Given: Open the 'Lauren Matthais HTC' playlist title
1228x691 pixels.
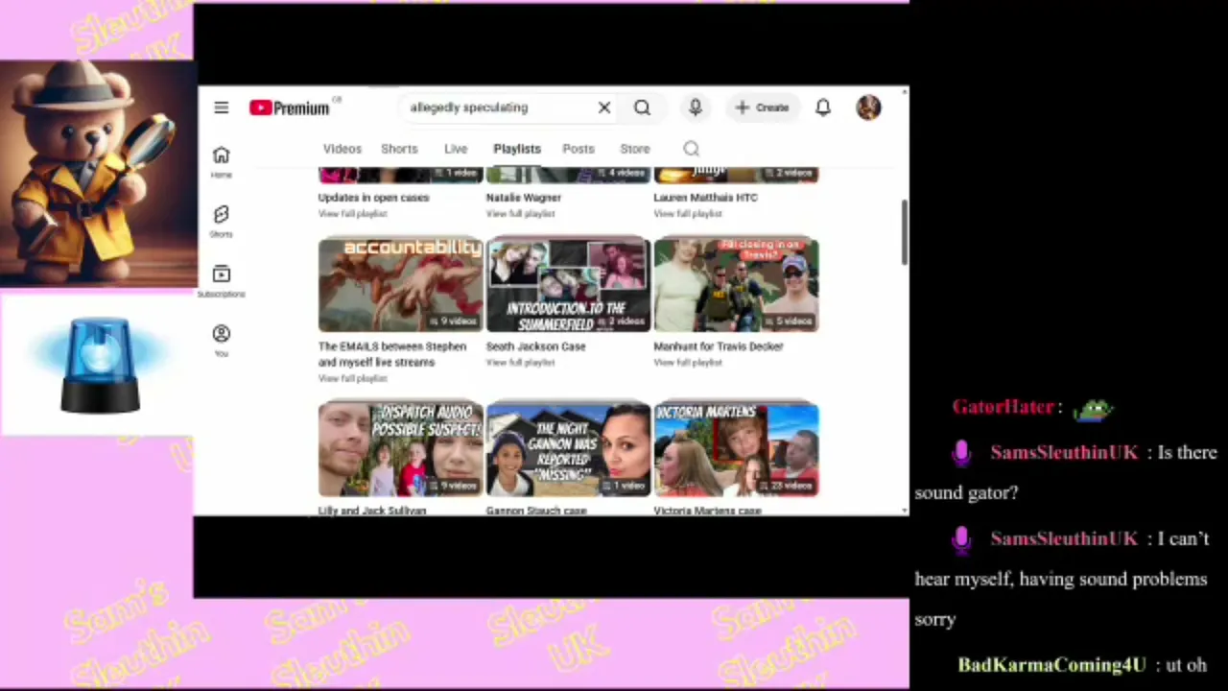Looking at the screenshot, I should pyautogui.click(x=706, y=198).
